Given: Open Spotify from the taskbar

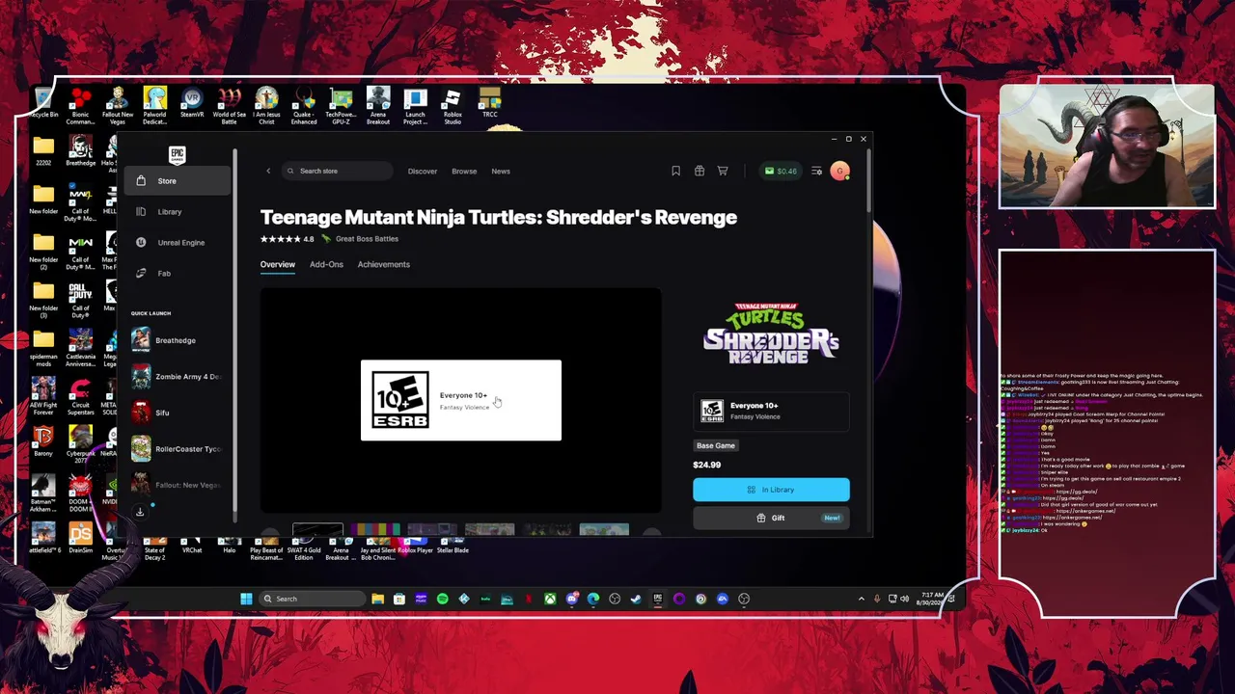Looking at the screenshot, I should point(443,600).
